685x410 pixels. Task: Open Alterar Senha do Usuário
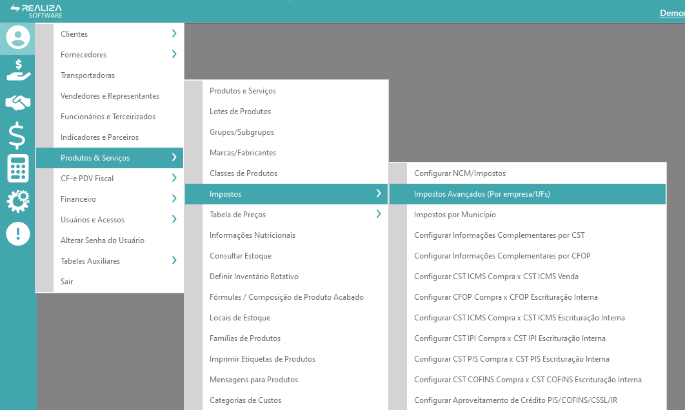[x=102, y=240]
